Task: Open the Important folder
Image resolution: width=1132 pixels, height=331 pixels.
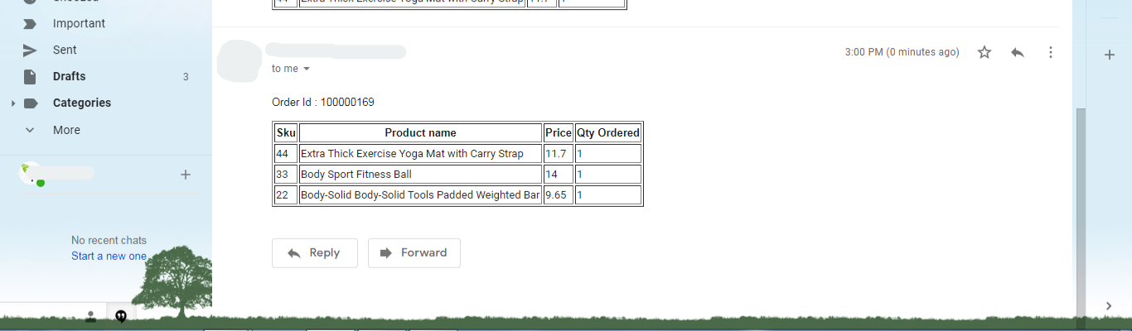Action: (79, 23)
